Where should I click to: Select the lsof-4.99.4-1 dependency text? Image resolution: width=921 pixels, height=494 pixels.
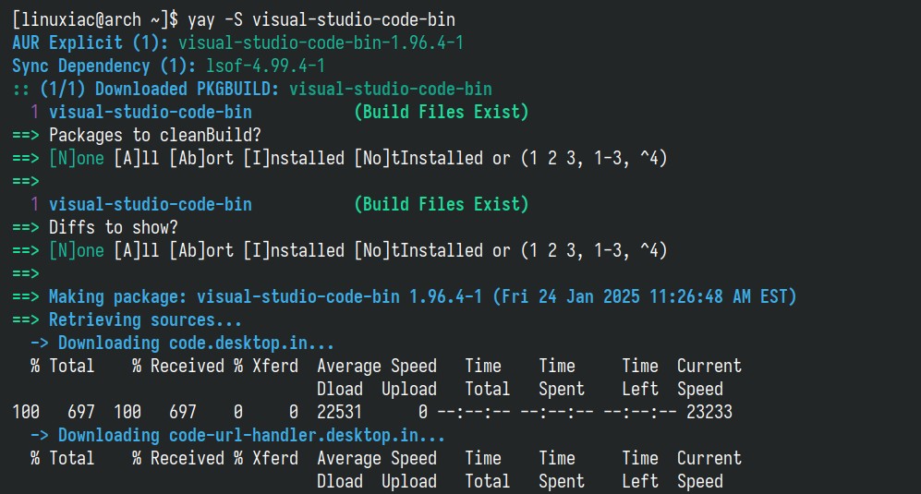[x=265, y=66]
